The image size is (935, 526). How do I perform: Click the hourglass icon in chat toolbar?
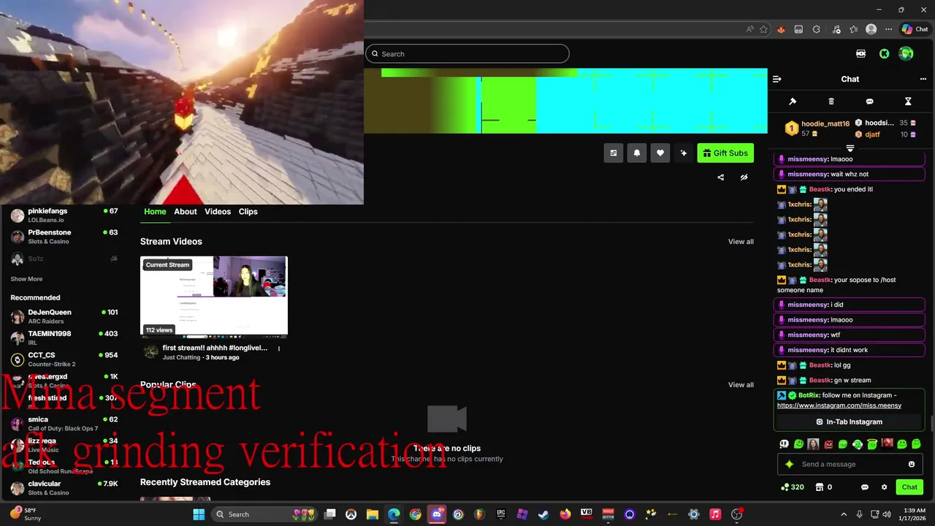908,102
